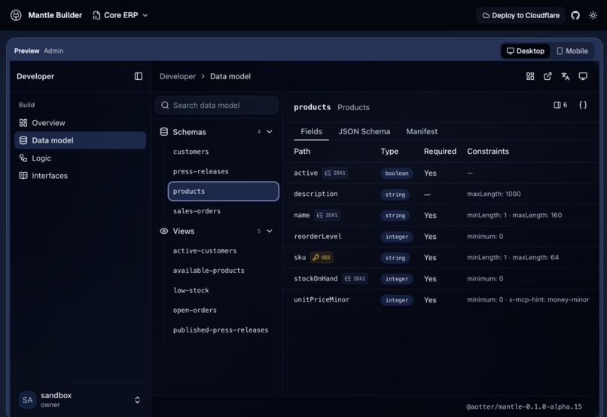This screenshot has width=607, height=417.
Task: Click the description field path
Action: (316, 194)
